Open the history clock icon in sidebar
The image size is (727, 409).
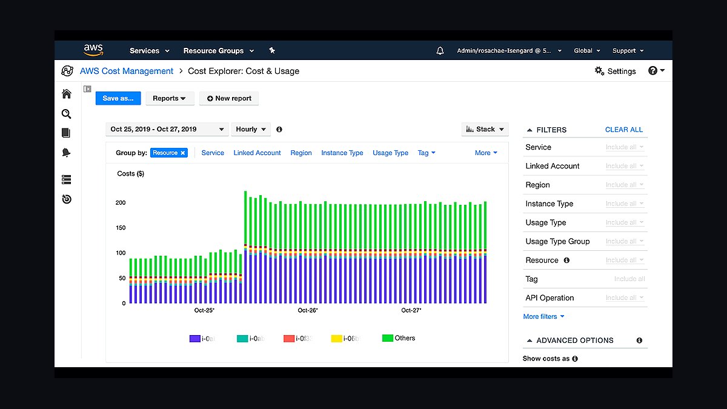pyautogui.click(x=67, y=199)
